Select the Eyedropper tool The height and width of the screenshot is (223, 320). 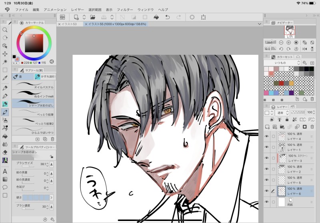[x=5, y=78]
